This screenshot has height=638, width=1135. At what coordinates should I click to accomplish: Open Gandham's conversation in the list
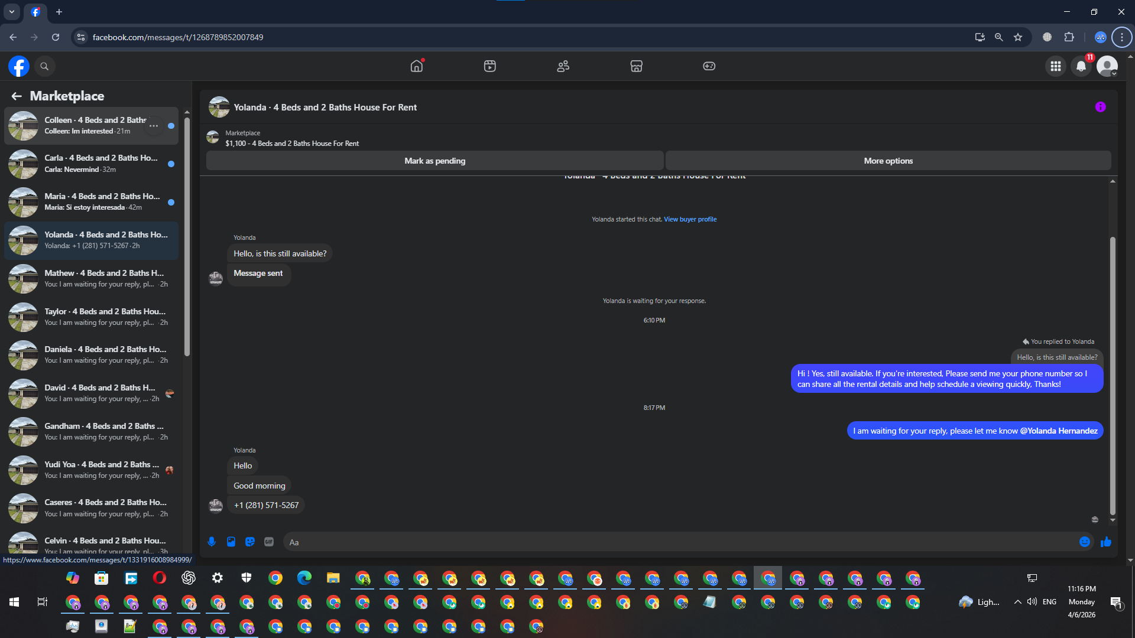point(92,432)
